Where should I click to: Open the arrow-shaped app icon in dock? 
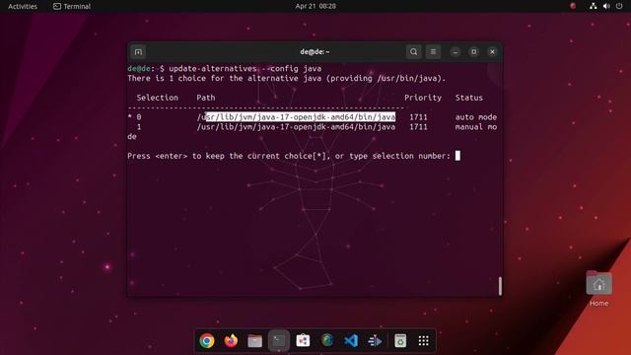pyautogui.click(x=375, y=341)
